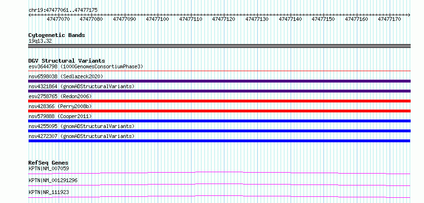This screenshot has width=424, height=203.
Task: Click the gray 19q13.32 cytogenetic band bar
Action: pyautogui.click(x=219, y=46)
